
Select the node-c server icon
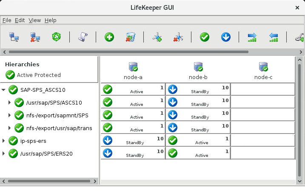point(263,67)
